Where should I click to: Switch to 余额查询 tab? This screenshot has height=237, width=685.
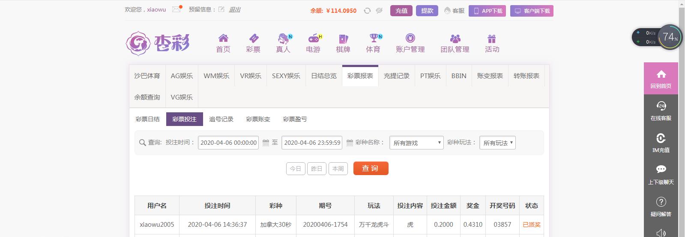tap(147, 97)
